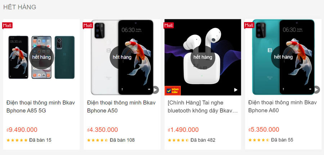This screenshot has width=324, height=155.
Task: Open the Tai nghe bluetooth Bkav product title
Action: pos(202,107)
